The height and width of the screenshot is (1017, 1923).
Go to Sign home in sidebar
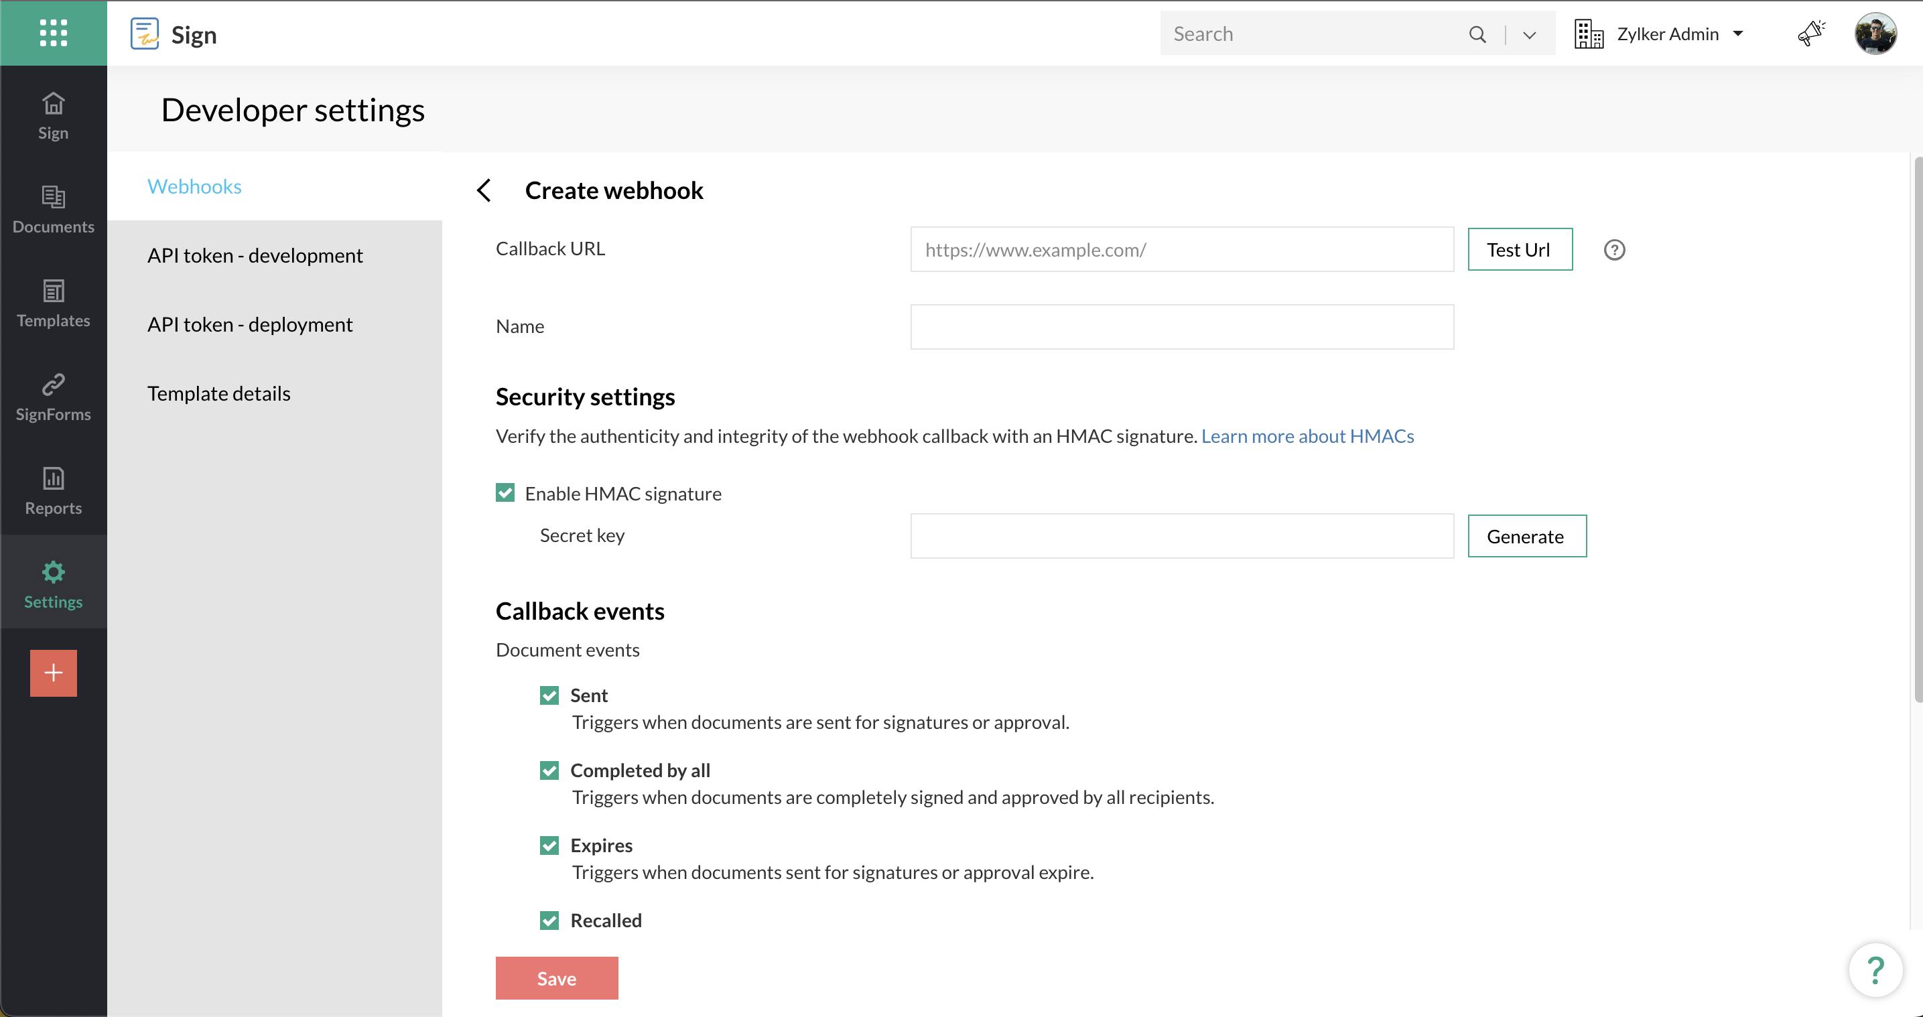click(x=53, y=116)
